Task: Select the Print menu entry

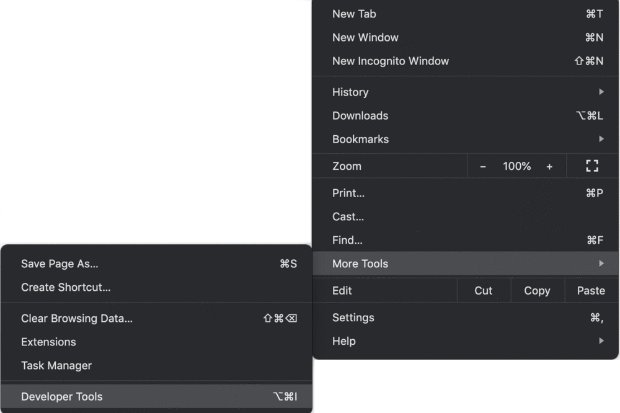Action: (x=466, y=193)
